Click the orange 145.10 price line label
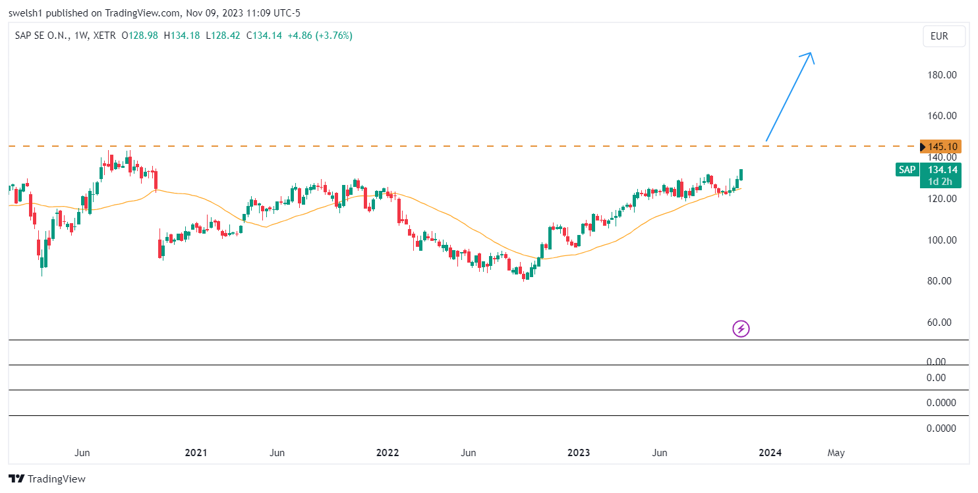978x493 pixels. coord(940,147)
